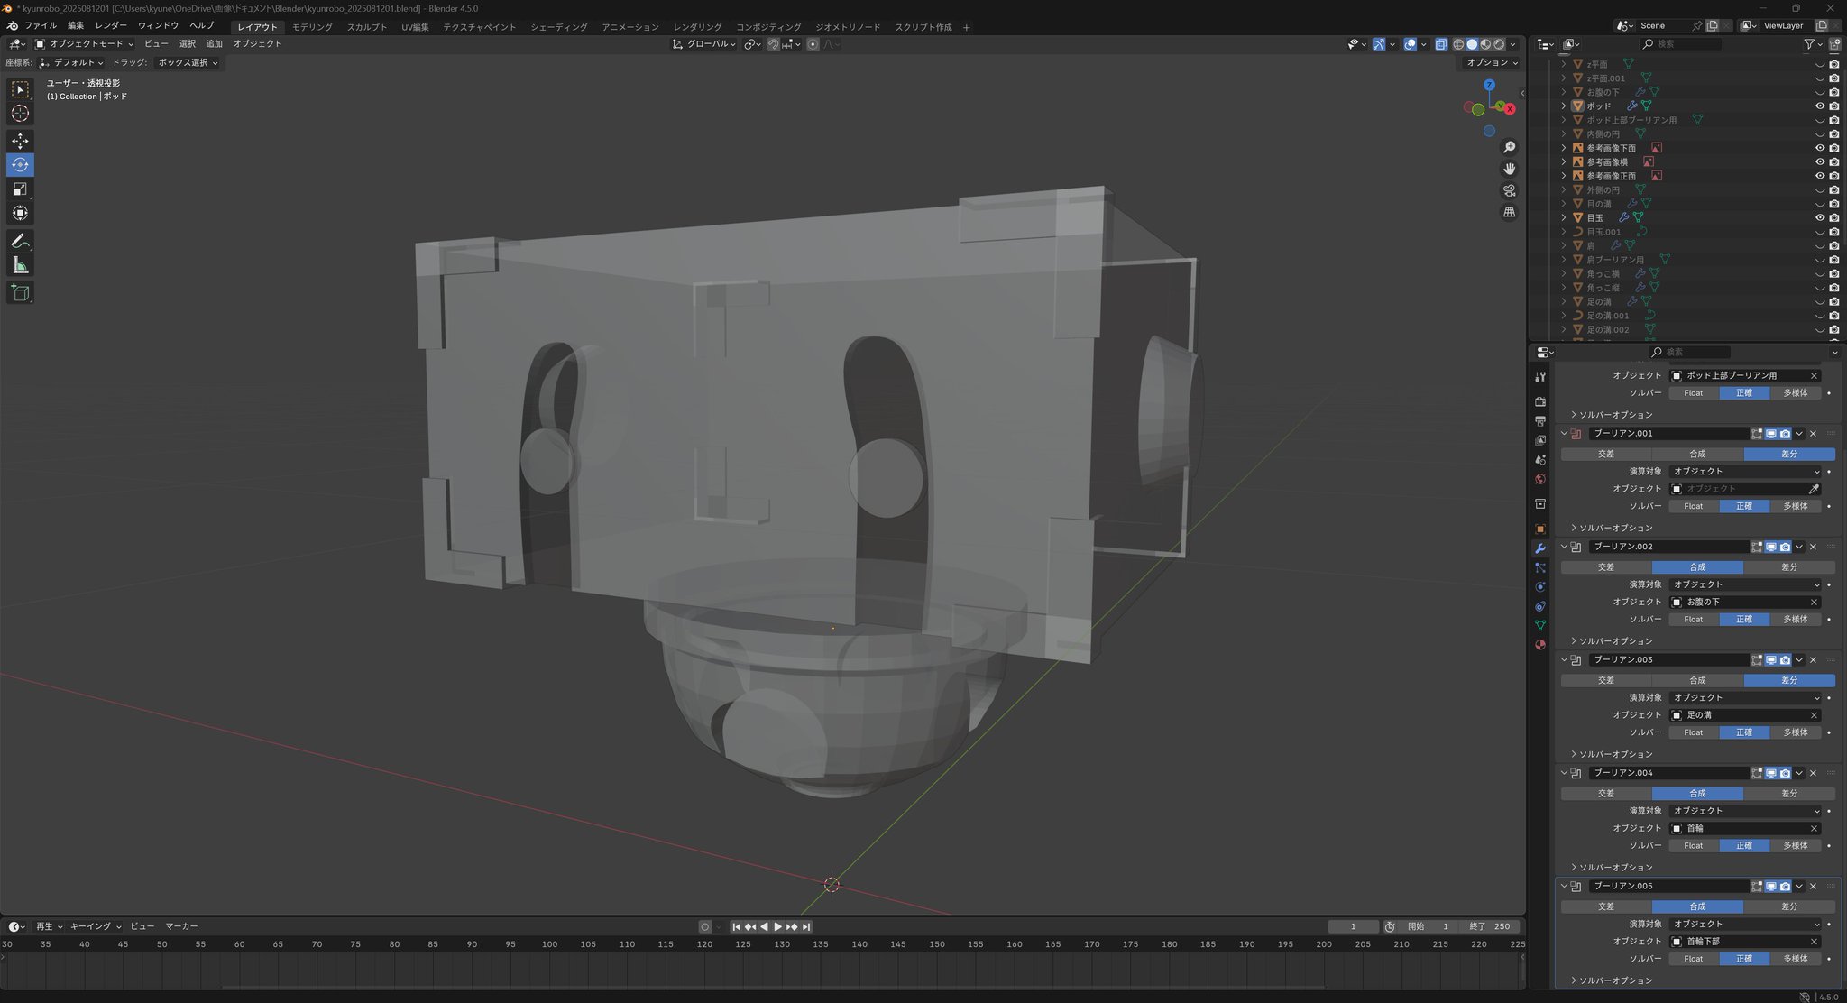The height and width of the screenshot is (1003, 1847).
Task: Hide the ポッド object with eye icon
Action: click(x=1819, y=106)
